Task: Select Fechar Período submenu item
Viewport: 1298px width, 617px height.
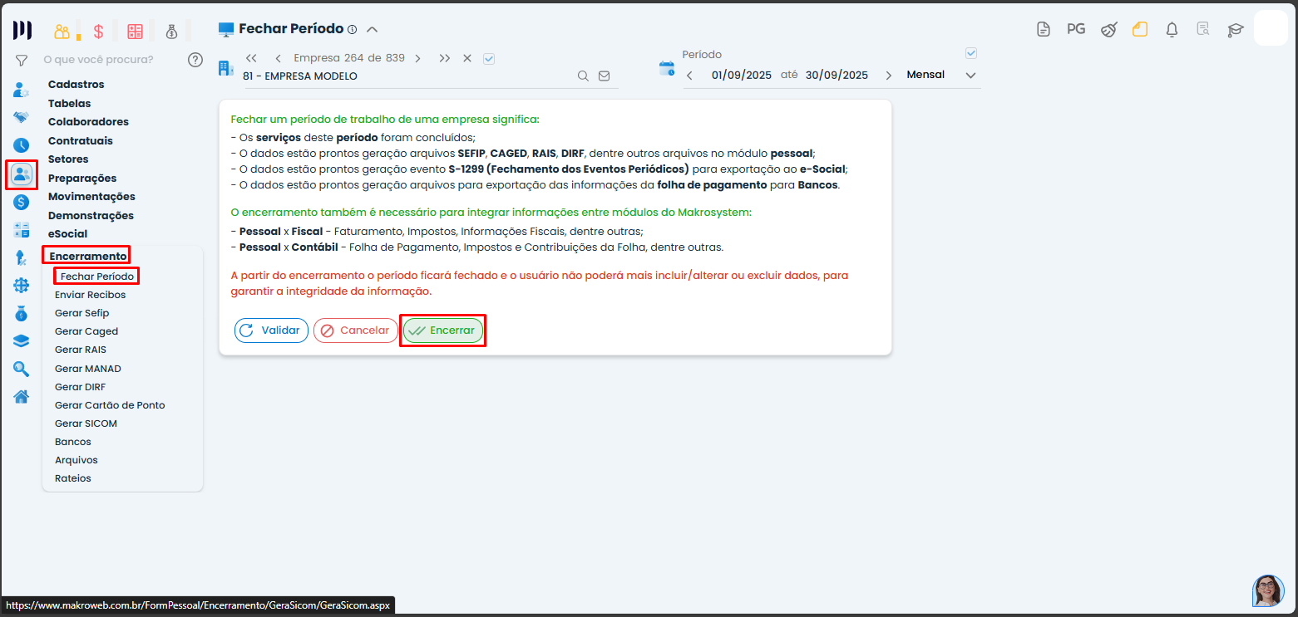Action: pyautogui.click(x=96, y=276)
